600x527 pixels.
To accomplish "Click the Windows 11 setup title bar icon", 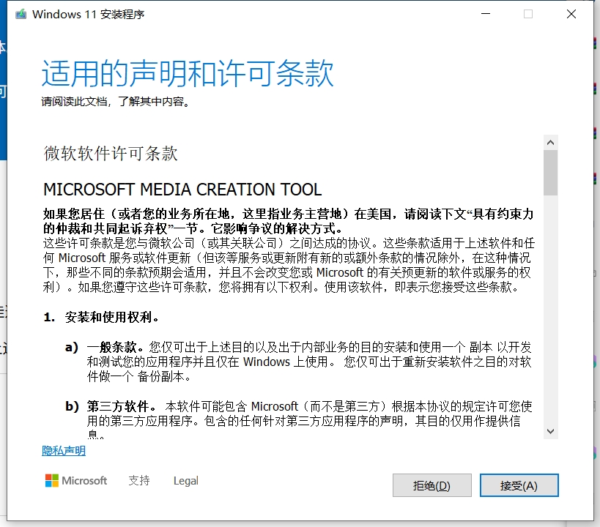I will coord(21,14).
